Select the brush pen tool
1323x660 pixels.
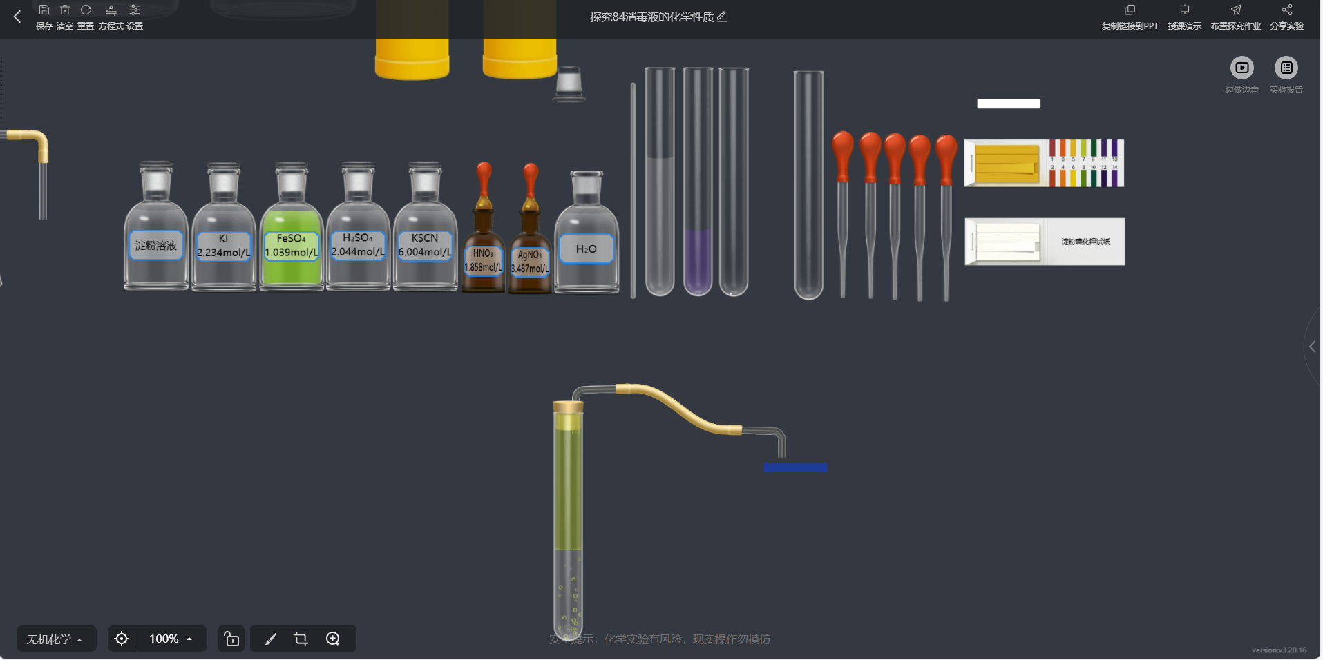(270, 639)
